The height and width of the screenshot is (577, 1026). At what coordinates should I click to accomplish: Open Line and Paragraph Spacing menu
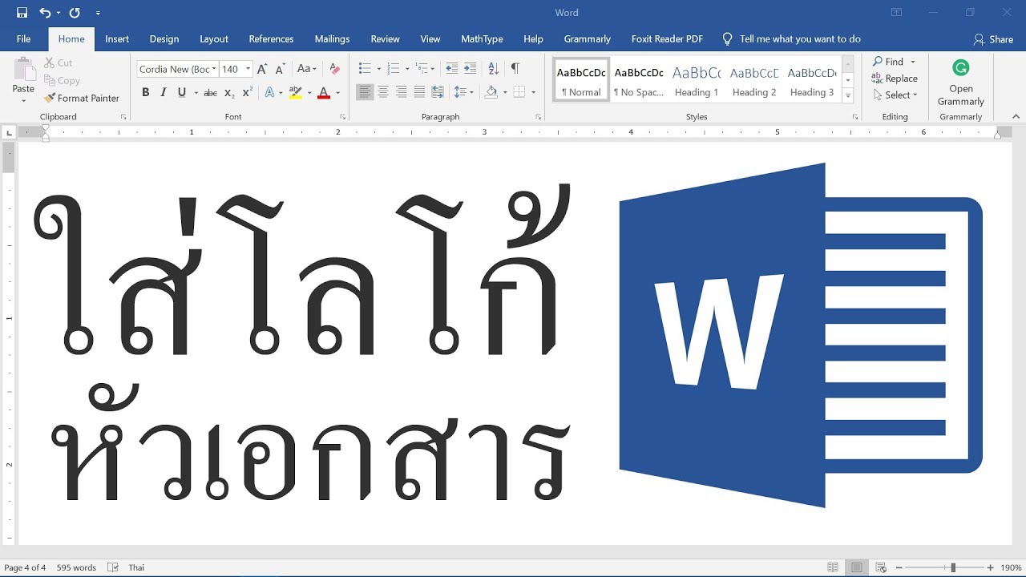click(x=463, y=93)
